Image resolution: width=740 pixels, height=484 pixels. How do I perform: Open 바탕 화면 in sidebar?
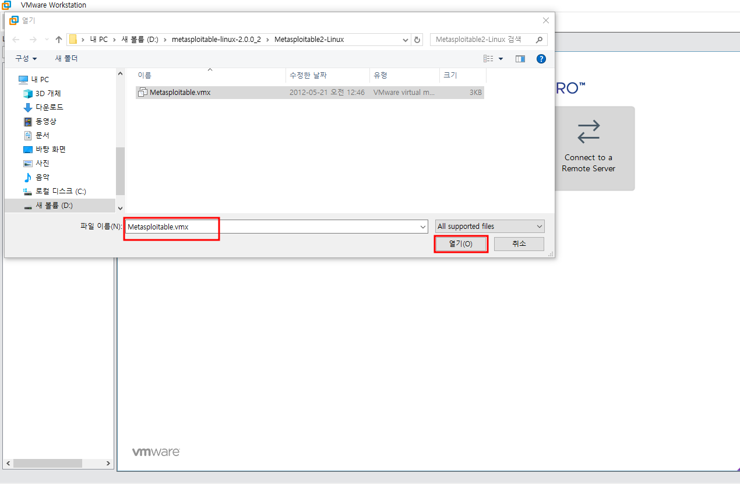(x=44, y=149)
